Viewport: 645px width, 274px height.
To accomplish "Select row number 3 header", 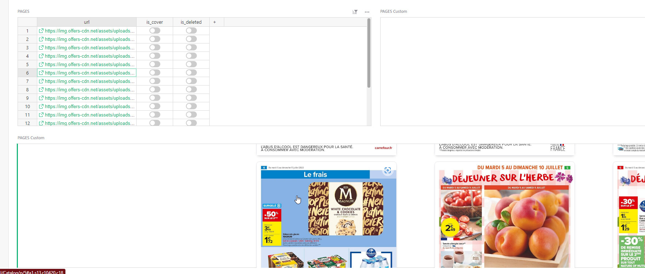I will tap(27, 48).
